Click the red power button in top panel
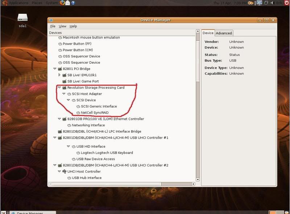 (x=287, y=3)
